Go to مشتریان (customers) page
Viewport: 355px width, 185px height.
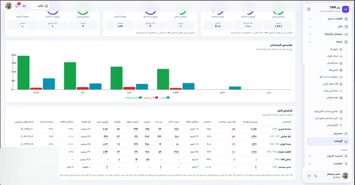coord(328,134)
